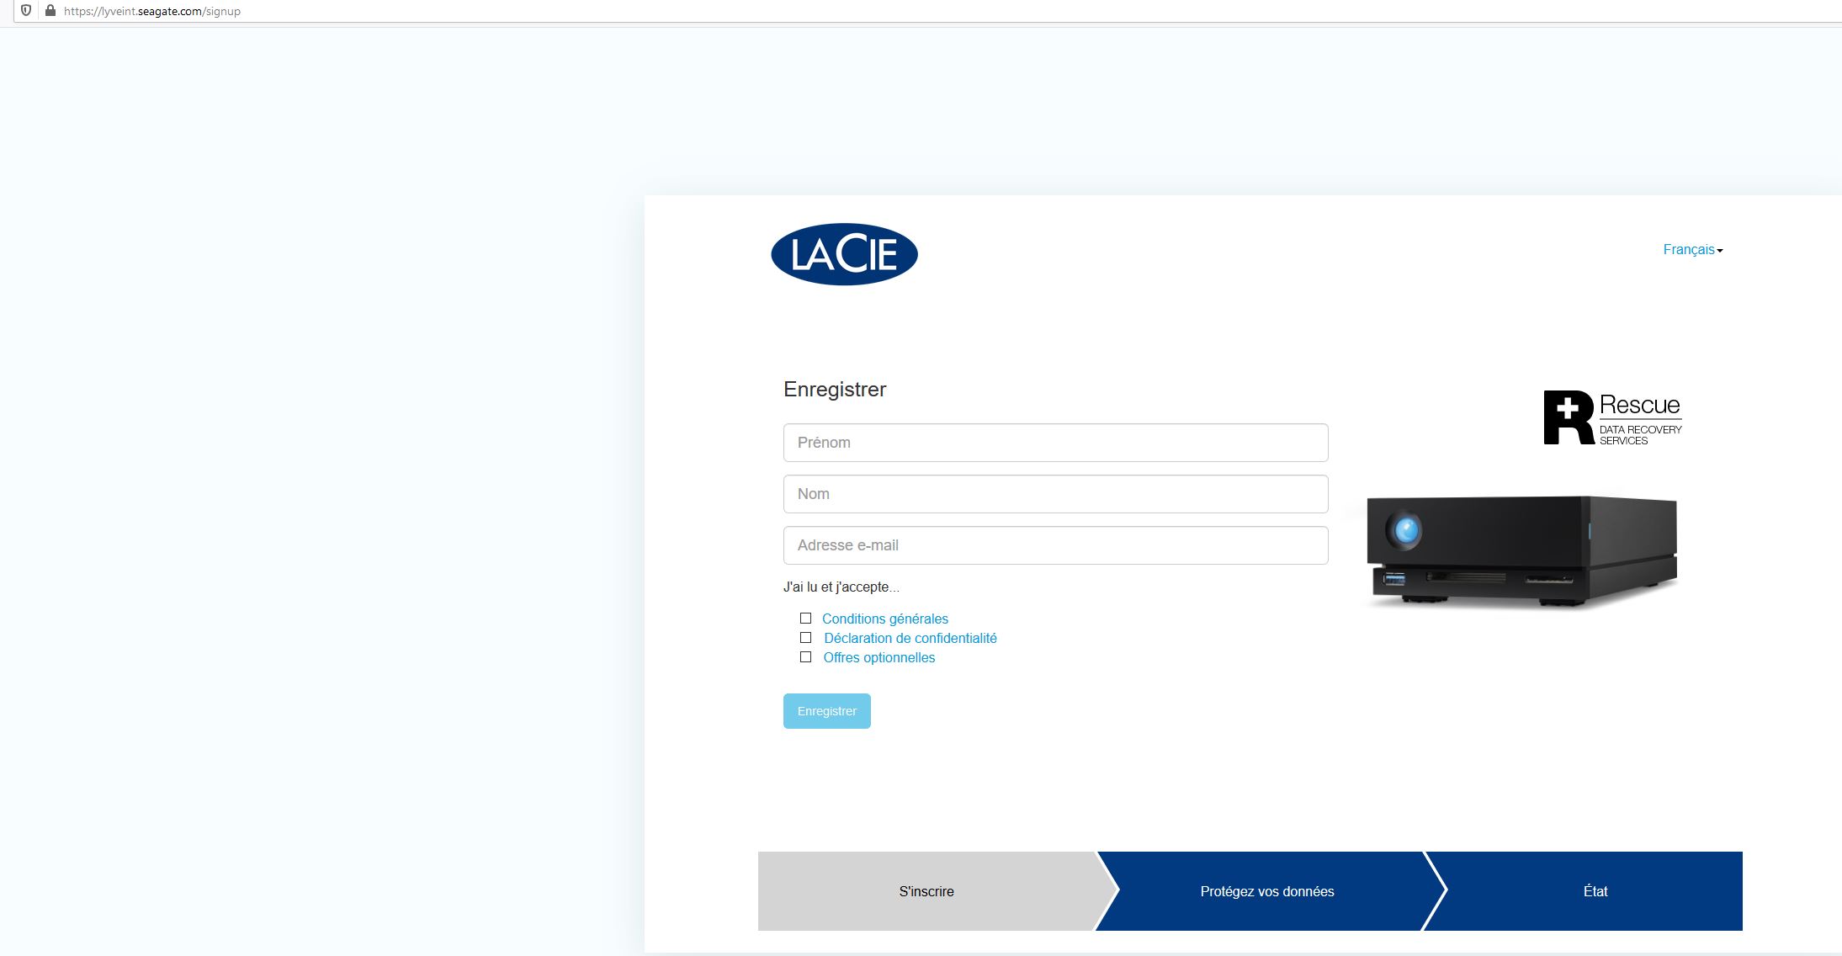This screenshot has height=956, width=1842.
Task: Click the LaCie logo
Action: coord(844,254)
